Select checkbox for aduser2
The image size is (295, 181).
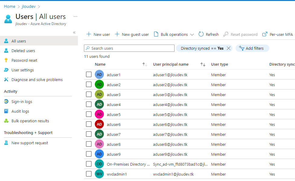(89, 84)
